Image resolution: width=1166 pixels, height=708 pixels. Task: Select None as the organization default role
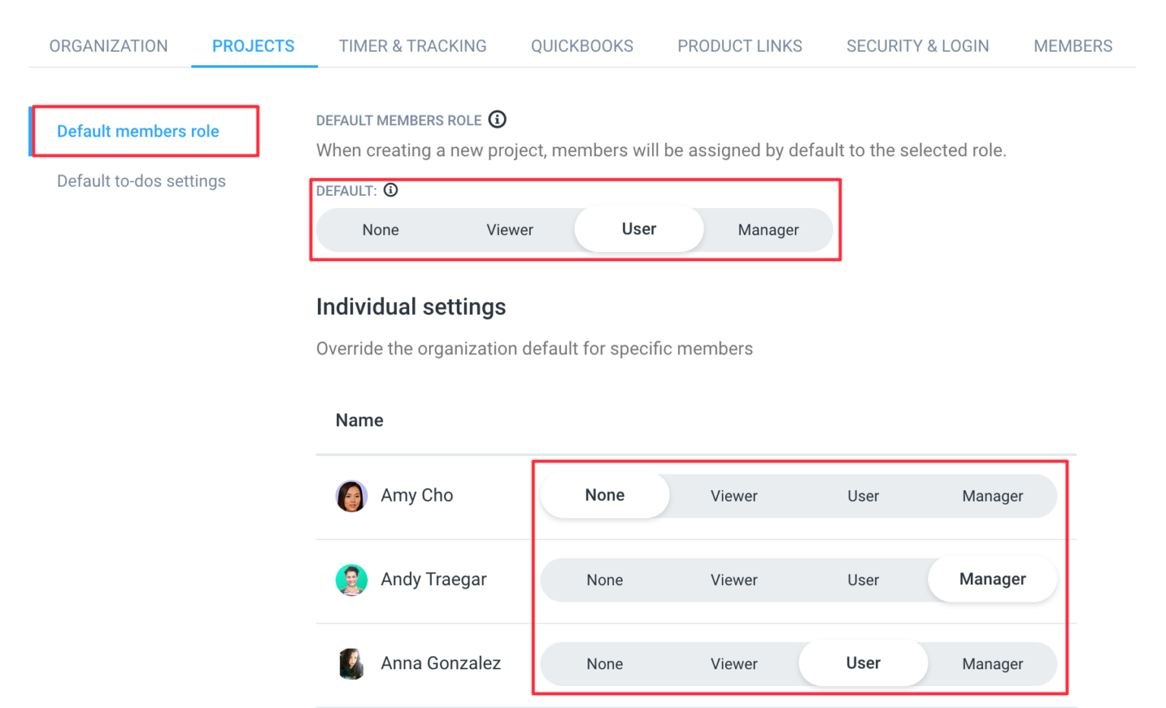pos(380,229)
